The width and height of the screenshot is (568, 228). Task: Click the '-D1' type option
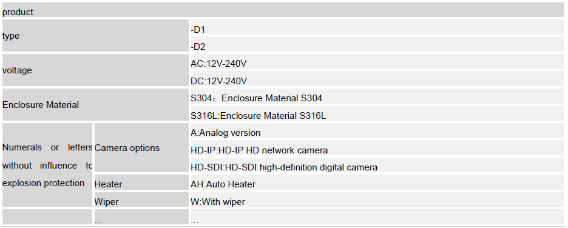(377, 27)
